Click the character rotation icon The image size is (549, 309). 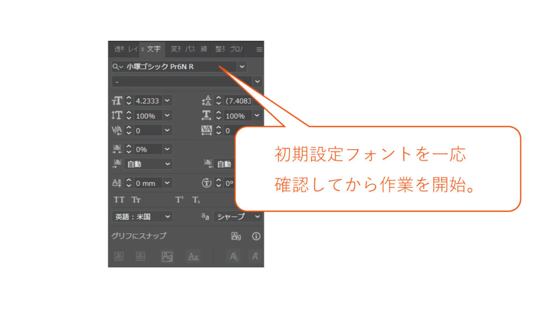[206, 183]
